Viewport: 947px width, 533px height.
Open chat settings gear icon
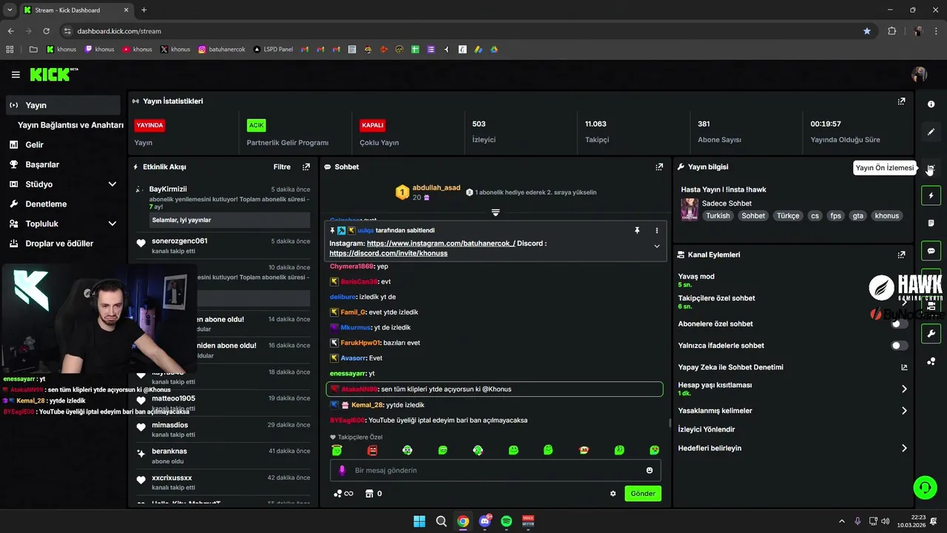613,494
